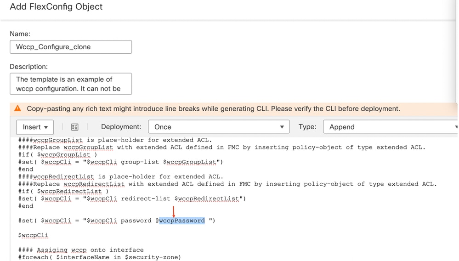Click the orange warning triangle icon
This screenshot has width=459, height=261.
tap(17, 108)
